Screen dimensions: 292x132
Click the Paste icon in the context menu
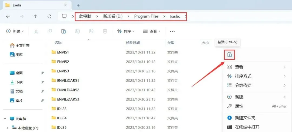pyautogui.click(x=230, y=55)
